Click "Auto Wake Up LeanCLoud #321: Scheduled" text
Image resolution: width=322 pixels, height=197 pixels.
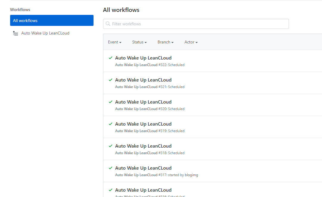(x=150, y=87)
